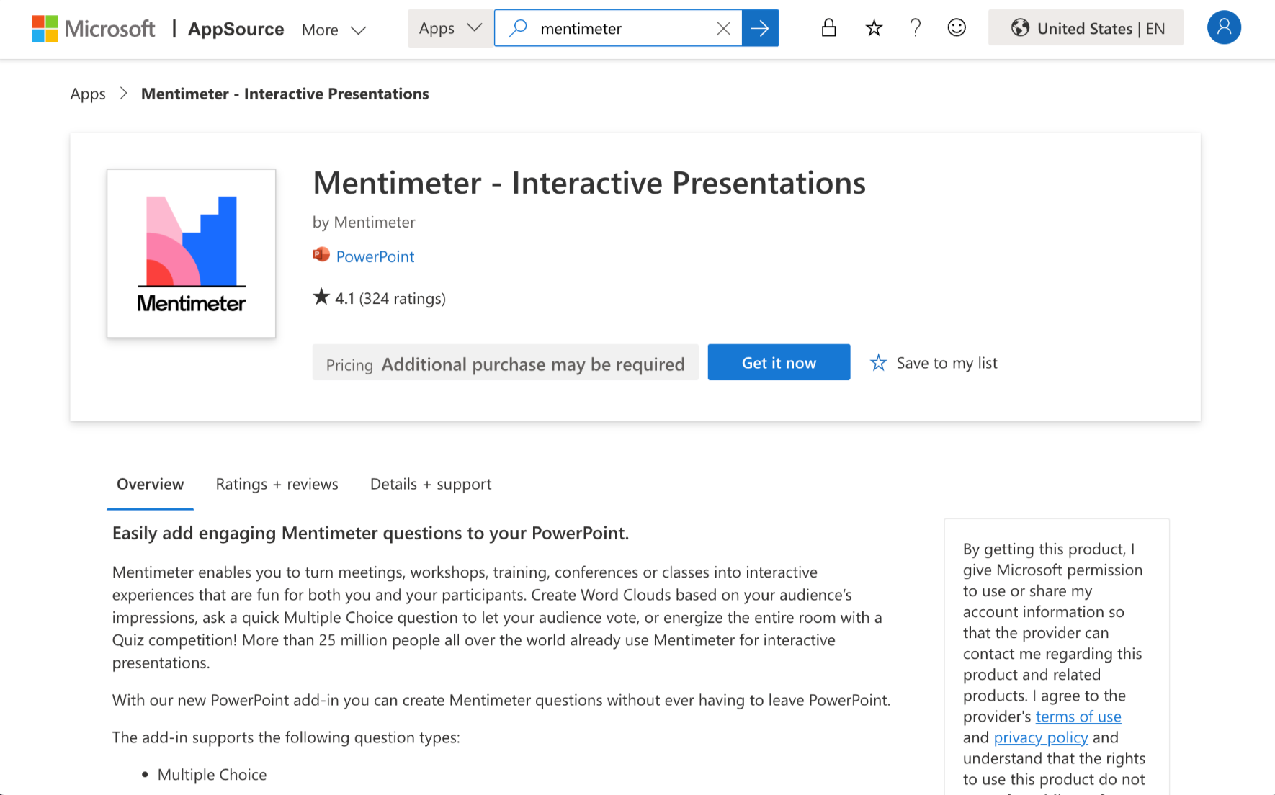Click the magnifier icon in search box

(x=517, y=28)
